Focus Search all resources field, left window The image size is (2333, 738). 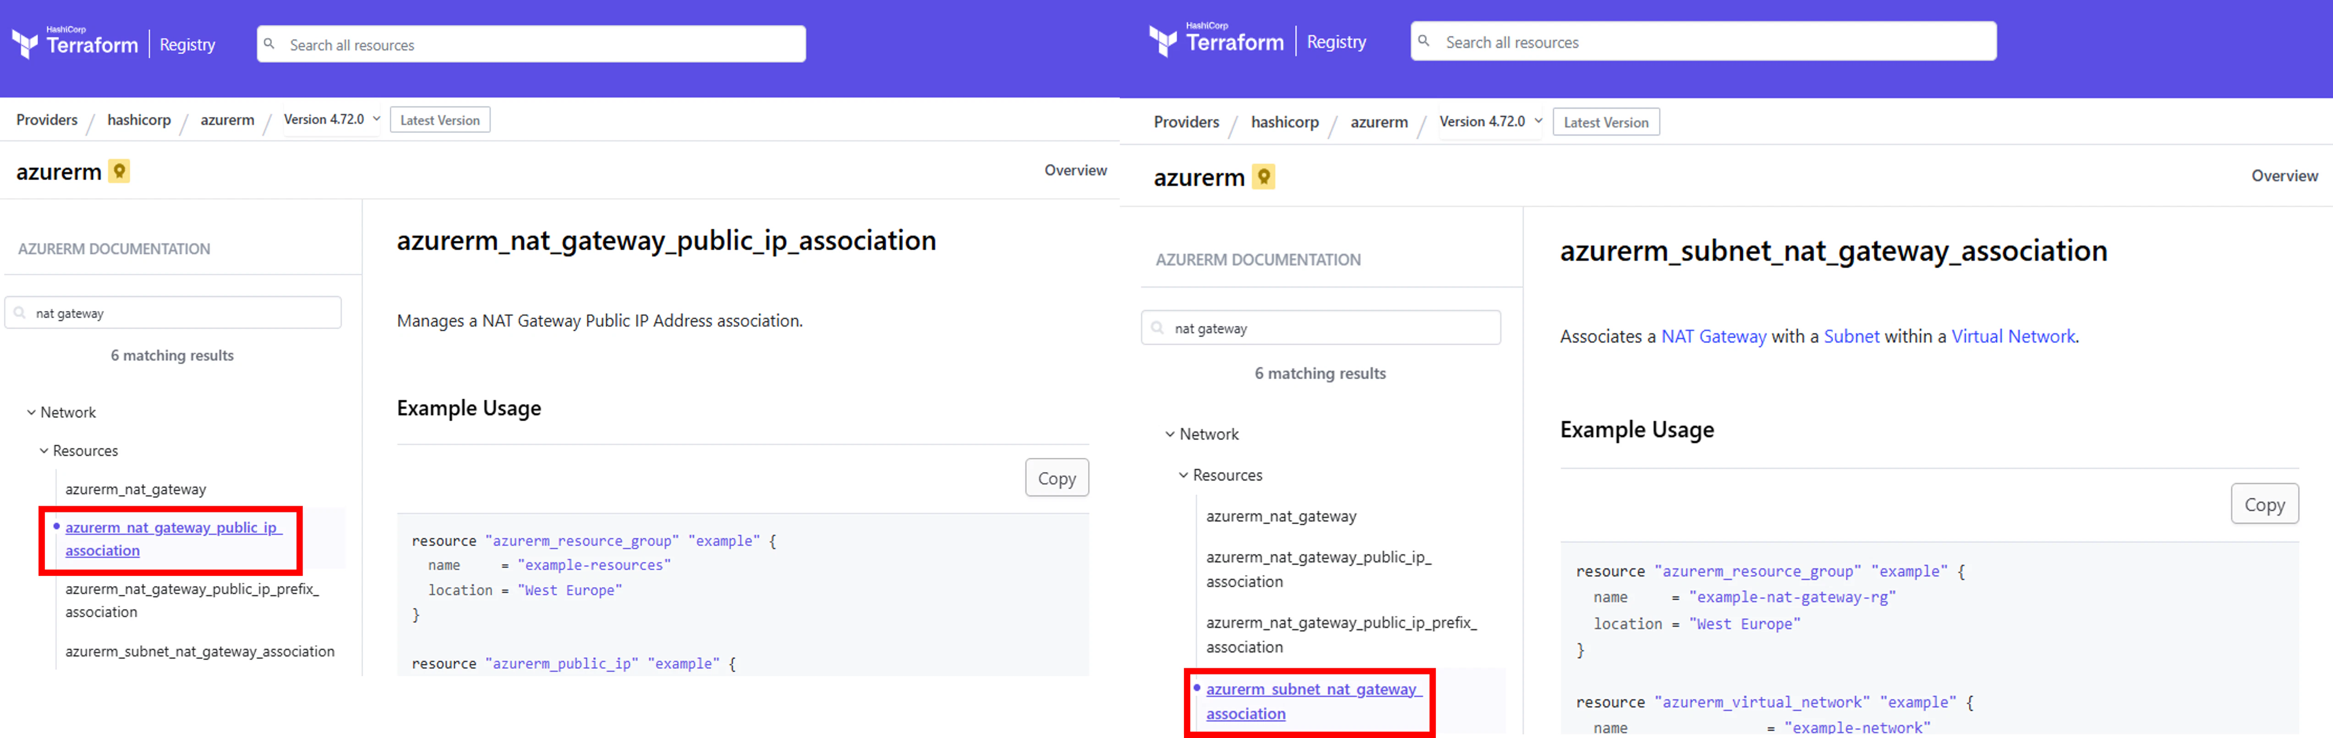531,43
